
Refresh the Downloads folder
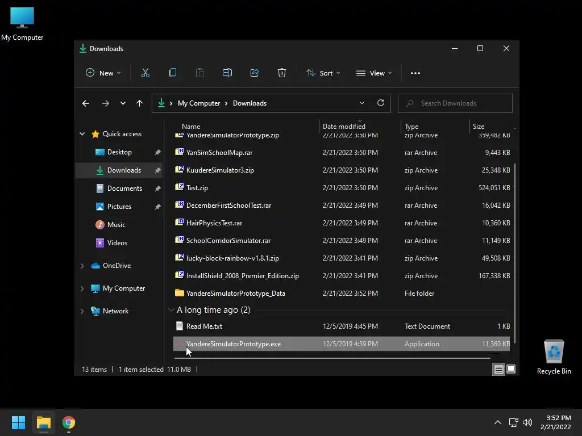click(x=380, y=103)
